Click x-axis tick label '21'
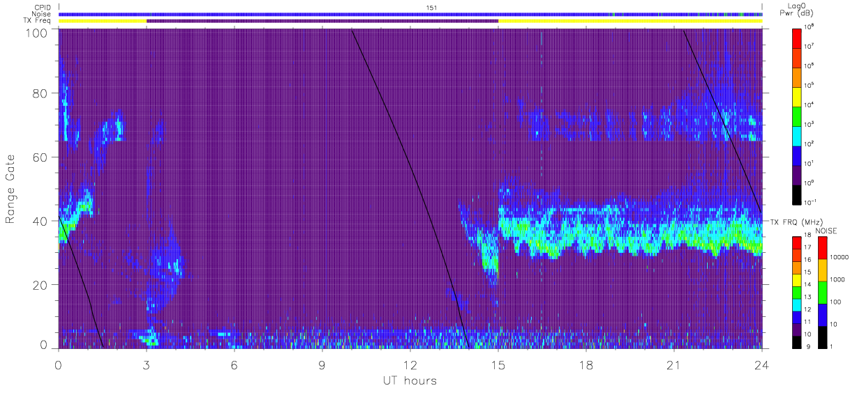Image resolution: width=857 pixels, height=395 pixels. pos(673,364)
